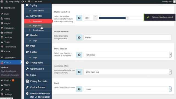Click the Appearance brush icon
This screenshot has height=99, width=176.
[x=2, y=57]
